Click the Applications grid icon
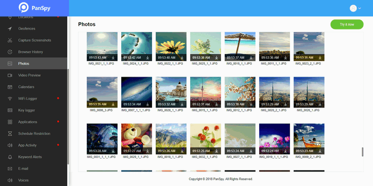Screen dimensions: 373x186 click(10, 122)
